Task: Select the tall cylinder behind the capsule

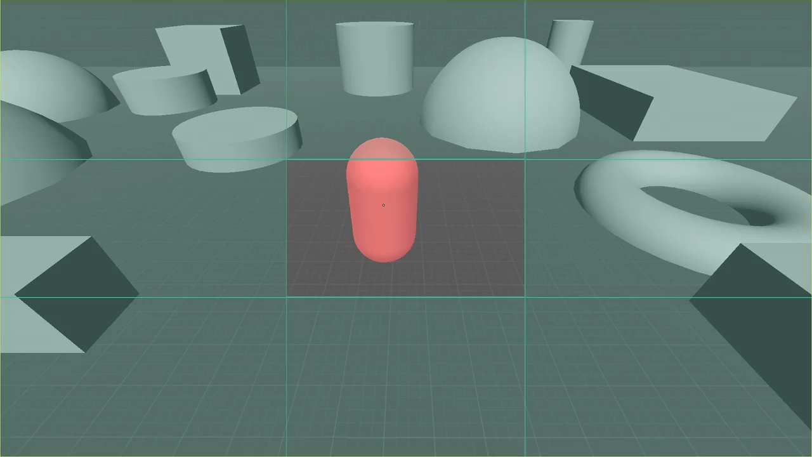Action: 375,58
